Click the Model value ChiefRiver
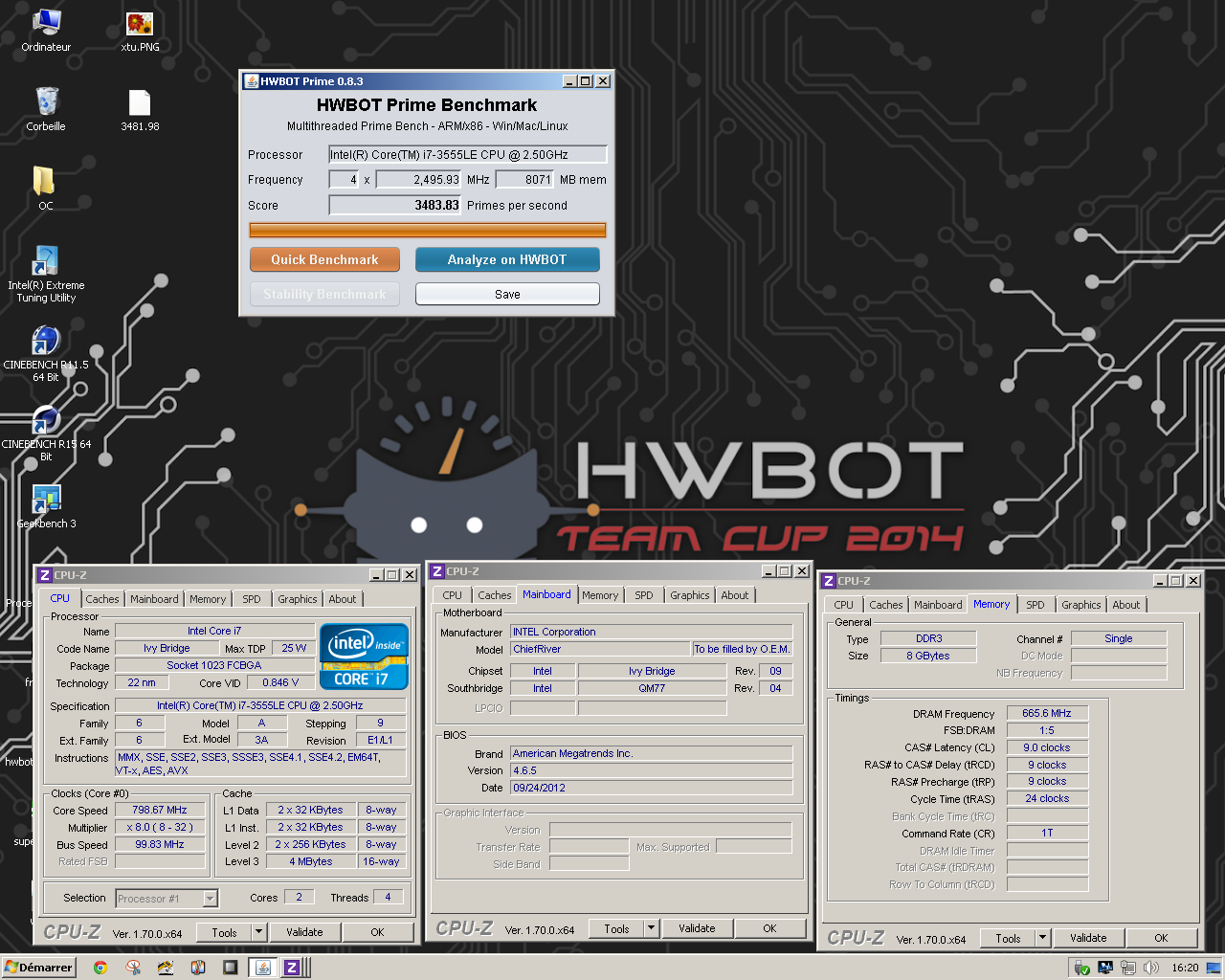This screenshot has height=980, width=1225. [x=599, y=649]
